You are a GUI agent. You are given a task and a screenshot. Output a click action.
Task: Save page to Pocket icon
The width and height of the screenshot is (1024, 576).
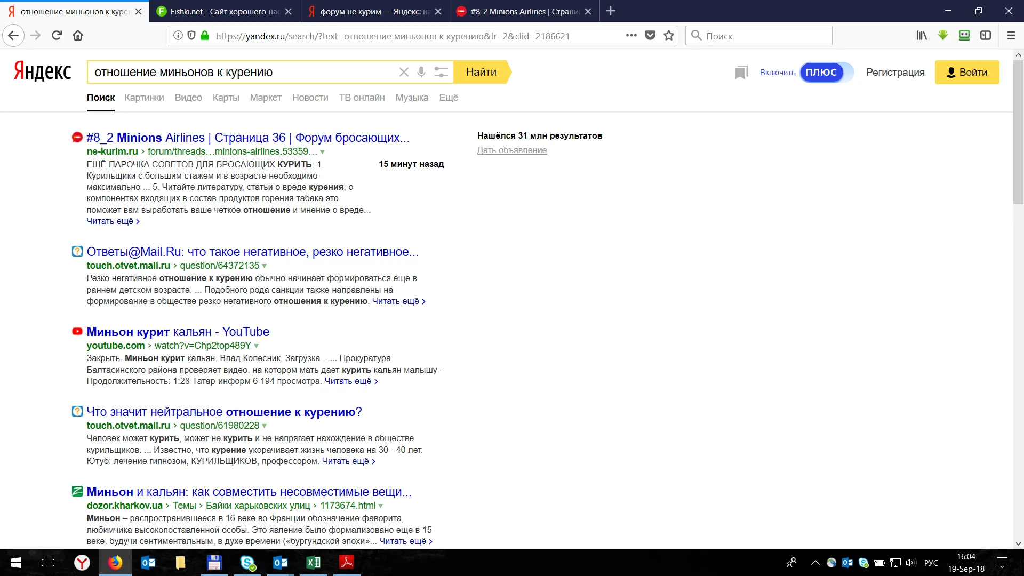[x=650, y=36]
